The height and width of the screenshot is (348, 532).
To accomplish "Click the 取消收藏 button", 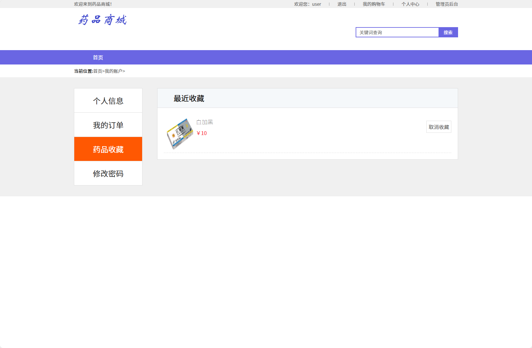I will coord(439,127).
